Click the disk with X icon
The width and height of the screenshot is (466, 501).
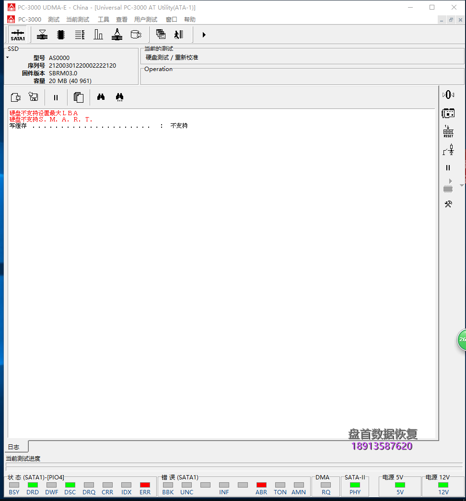pyautogui.click(x=136, y=35)
